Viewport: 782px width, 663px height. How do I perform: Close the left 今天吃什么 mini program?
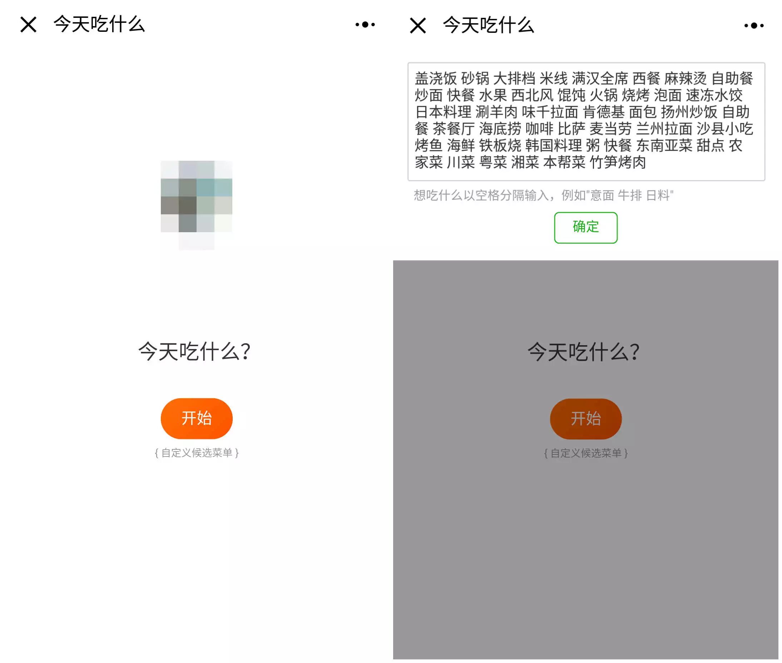tap(29, 25)
